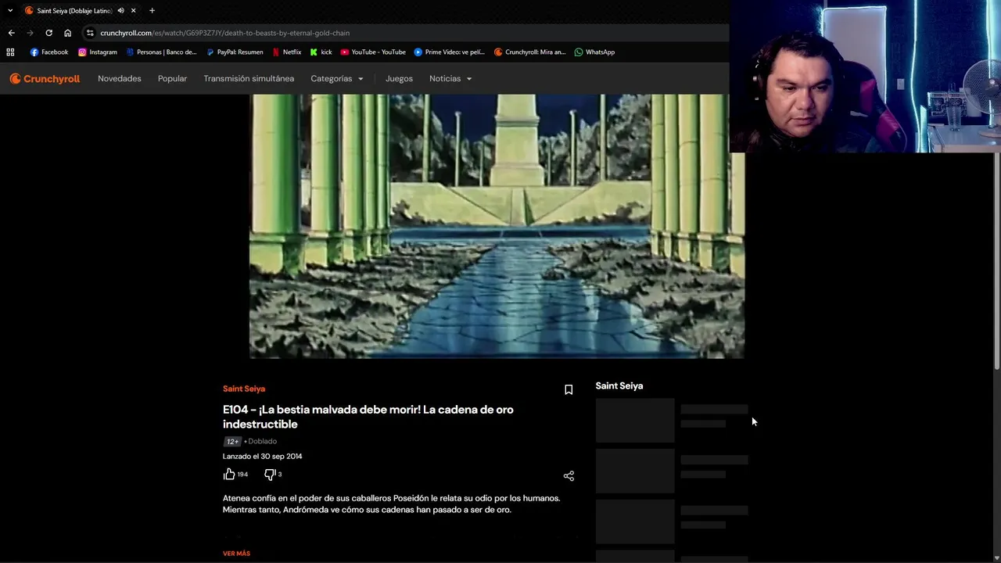Open the Saint Seiya series link
1001x563 pixels.
pyautogui.click(x=244, y=389)
